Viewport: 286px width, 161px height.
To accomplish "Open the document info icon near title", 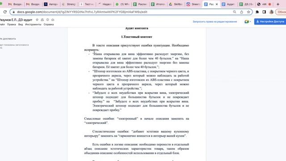I will (48, 20).
